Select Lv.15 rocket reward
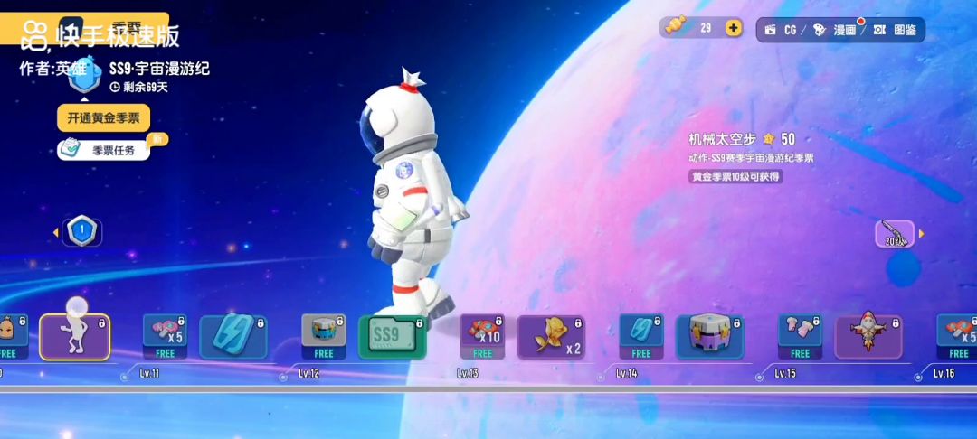Image resolution: width=977 pixels, height=439 pixels. click(x=868, y=336)
